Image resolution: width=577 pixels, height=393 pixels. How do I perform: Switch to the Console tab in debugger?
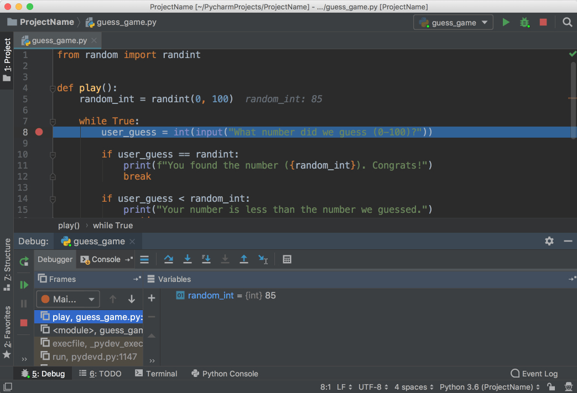pos(105,259)
